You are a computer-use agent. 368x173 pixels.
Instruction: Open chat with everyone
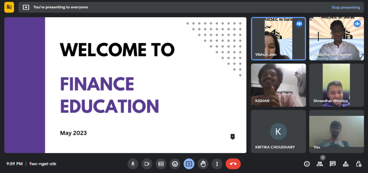pos(333,164)
